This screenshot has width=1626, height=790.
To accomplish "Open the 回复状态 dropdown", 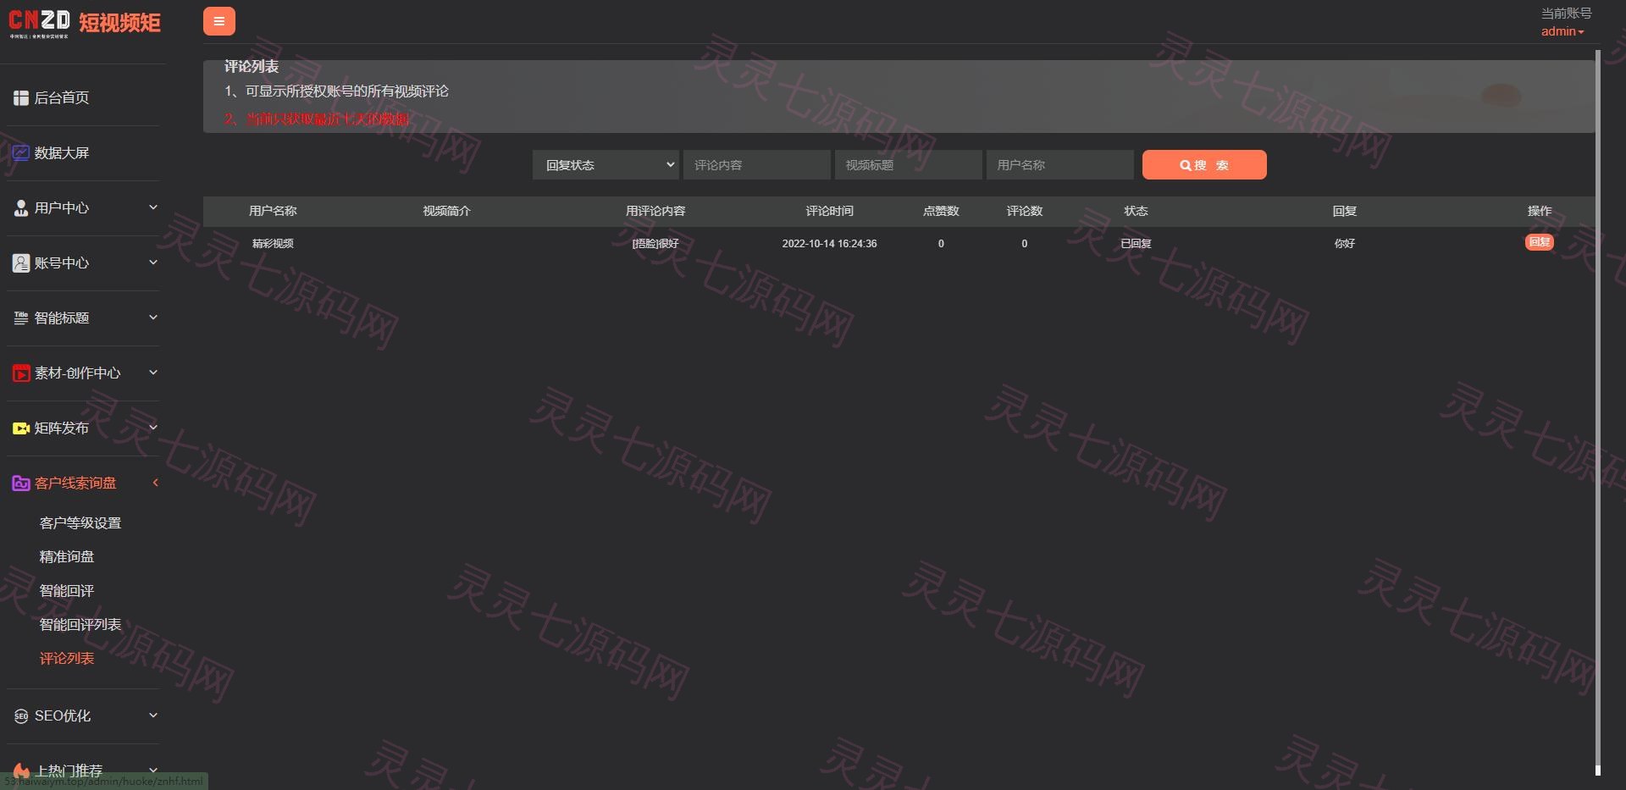I will point(606,165).
